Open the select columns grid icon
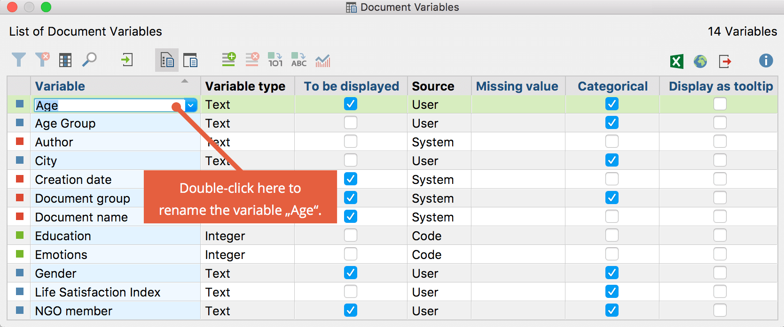The image size is (784, 327). pyautogui.click(x=65, y=60)
